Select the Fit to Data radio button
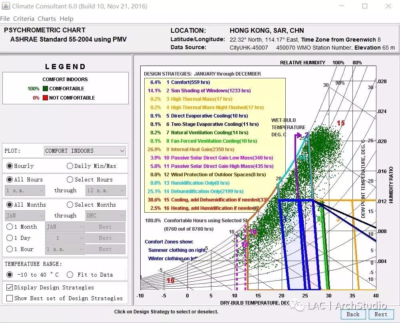This screenshot has height=323, width=400. 70,275
